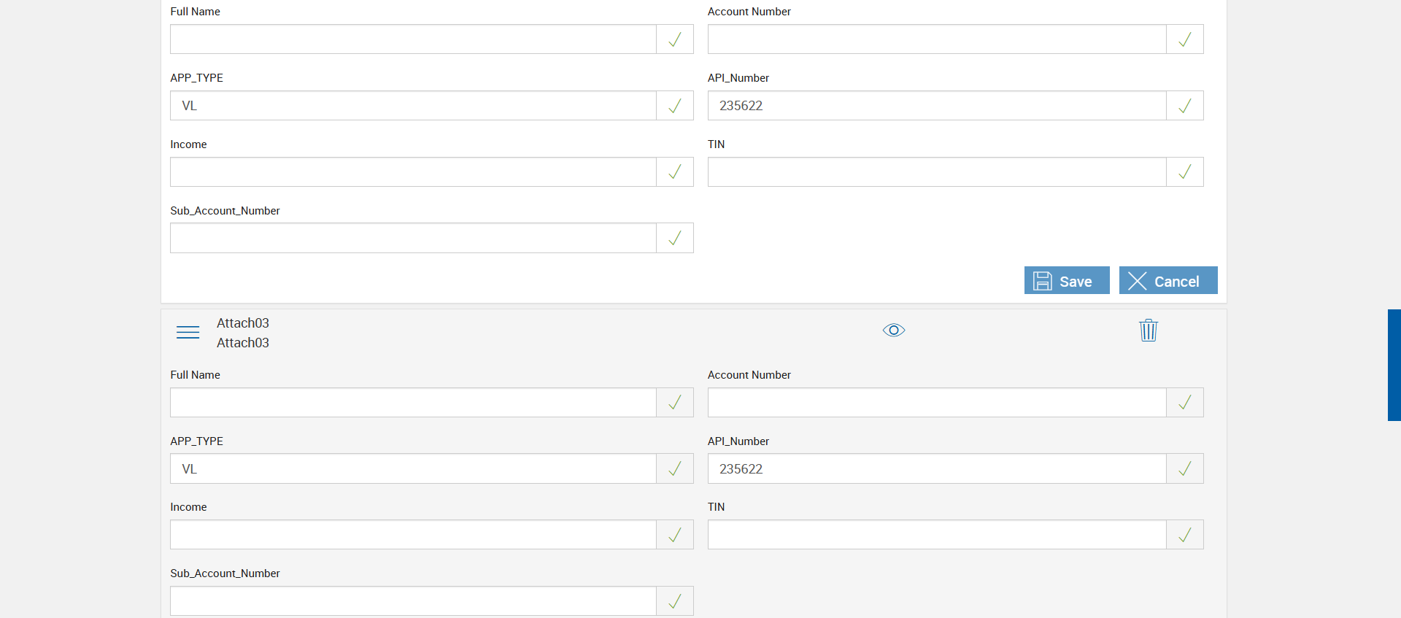Click checkmark next to top Account Number field
The height and width of the screenshot is (618, 1401).
click(1185, 39)
